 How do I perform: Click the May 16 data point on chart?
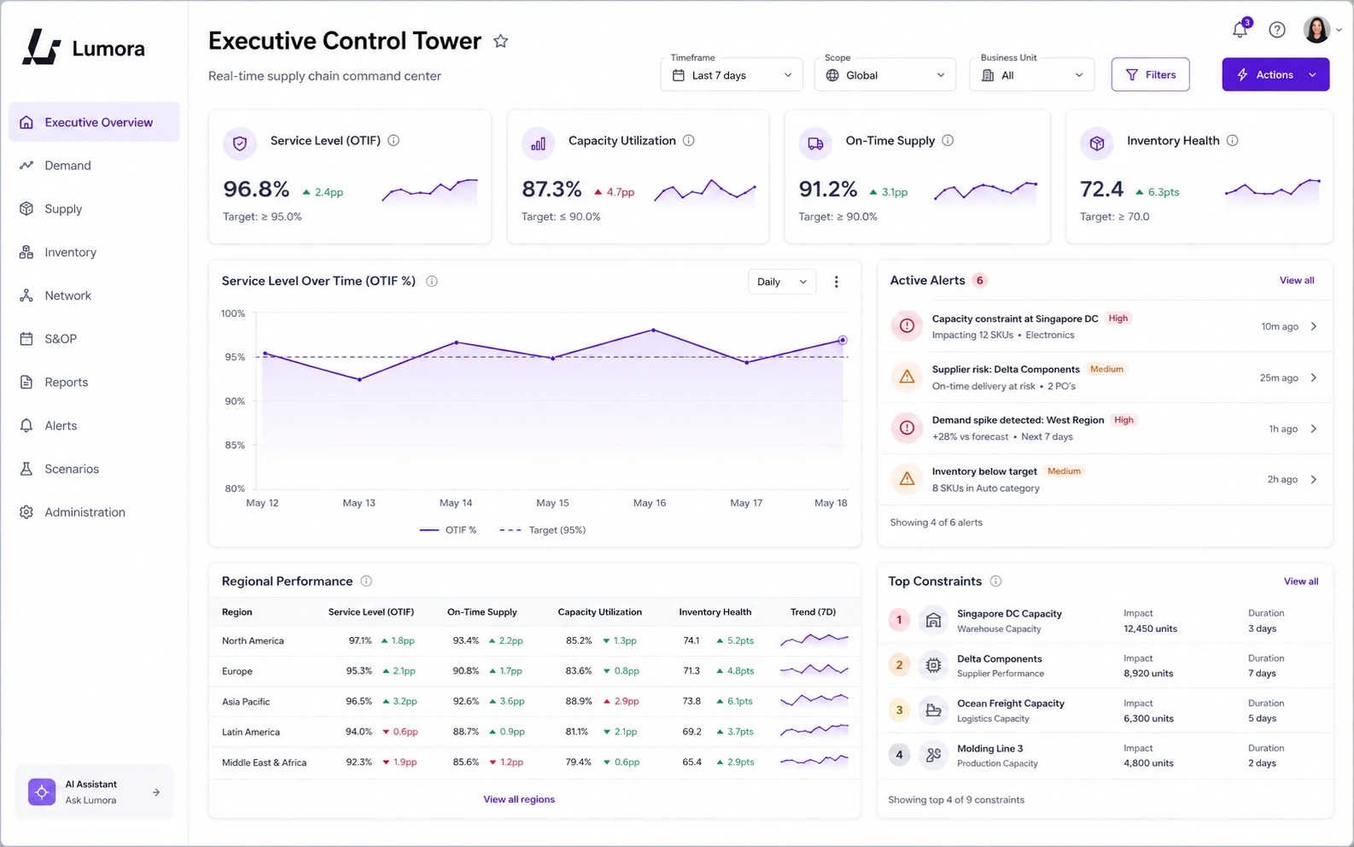[654, 330]
